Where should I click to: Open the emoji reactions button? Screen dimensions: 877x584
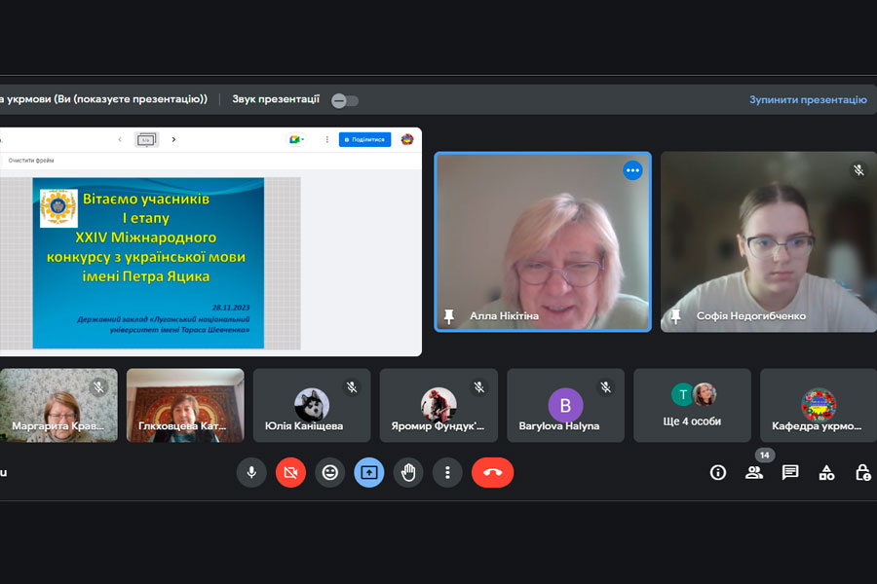(x=330, y=473)
